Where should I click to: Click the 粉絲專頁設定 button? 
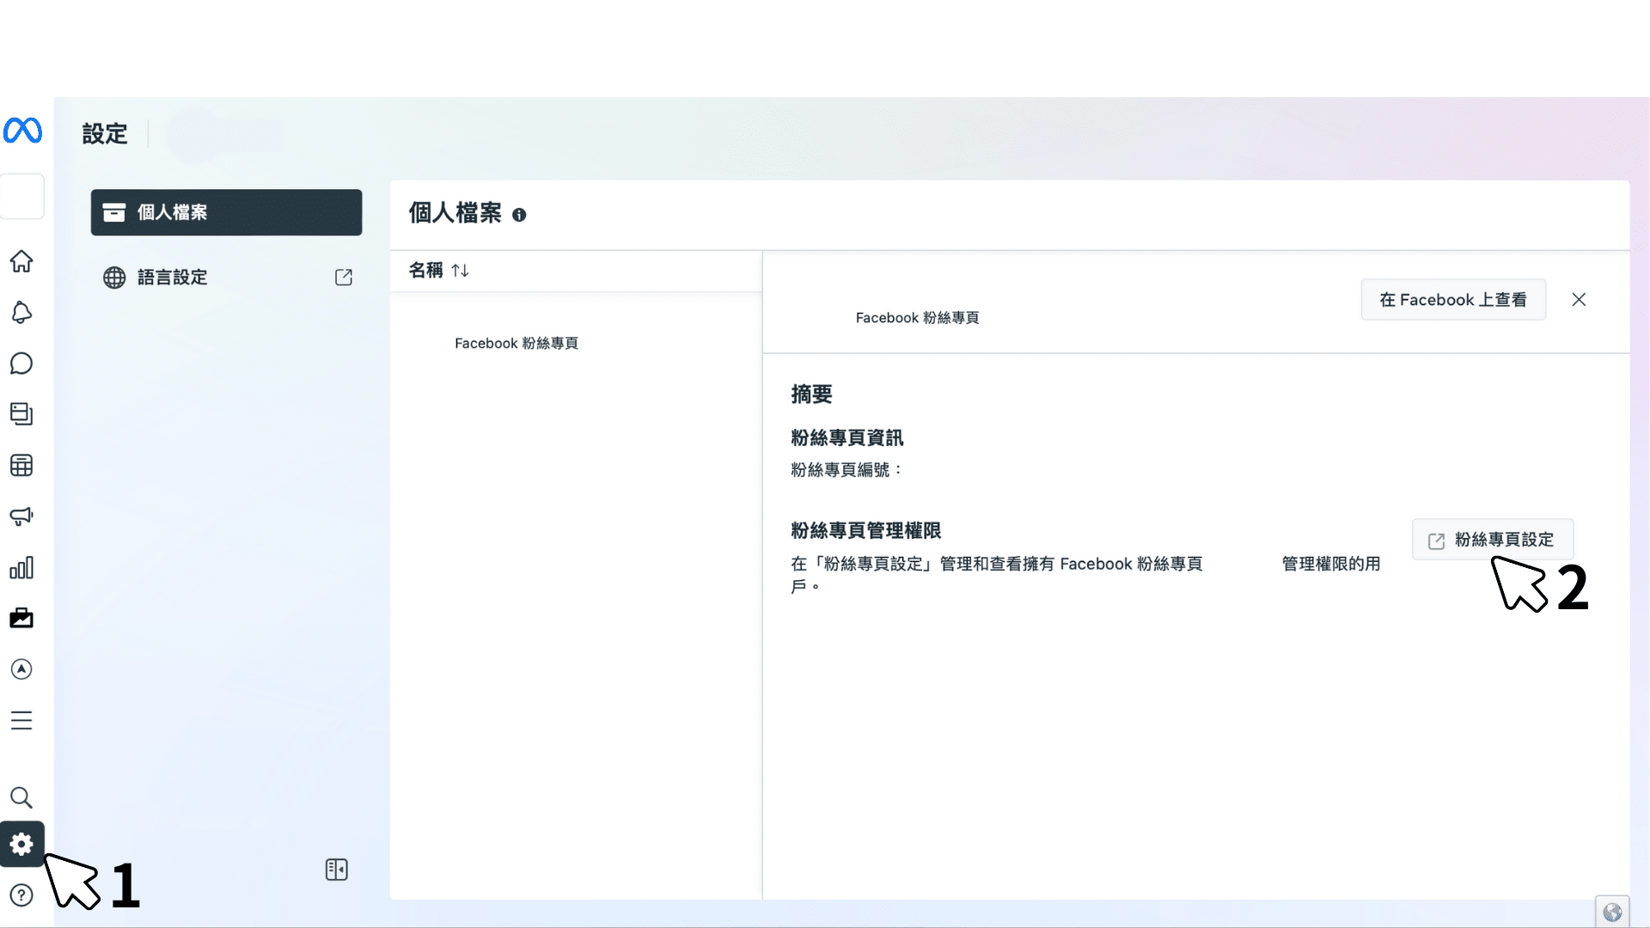click(1493, 540)
